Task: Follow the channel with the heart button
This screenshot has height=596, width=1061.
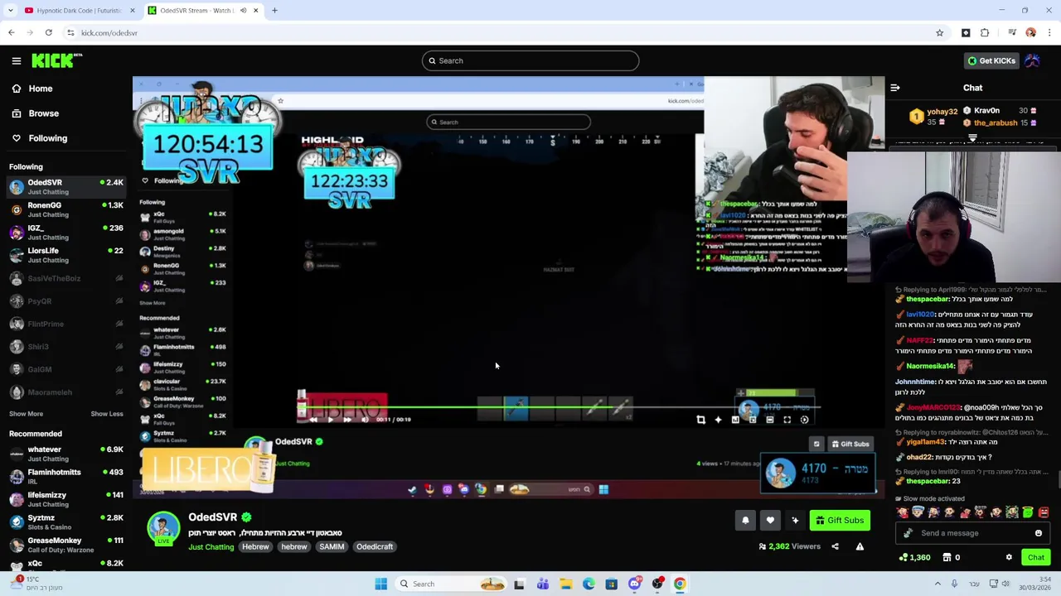Action: click(x=770, y=521)
